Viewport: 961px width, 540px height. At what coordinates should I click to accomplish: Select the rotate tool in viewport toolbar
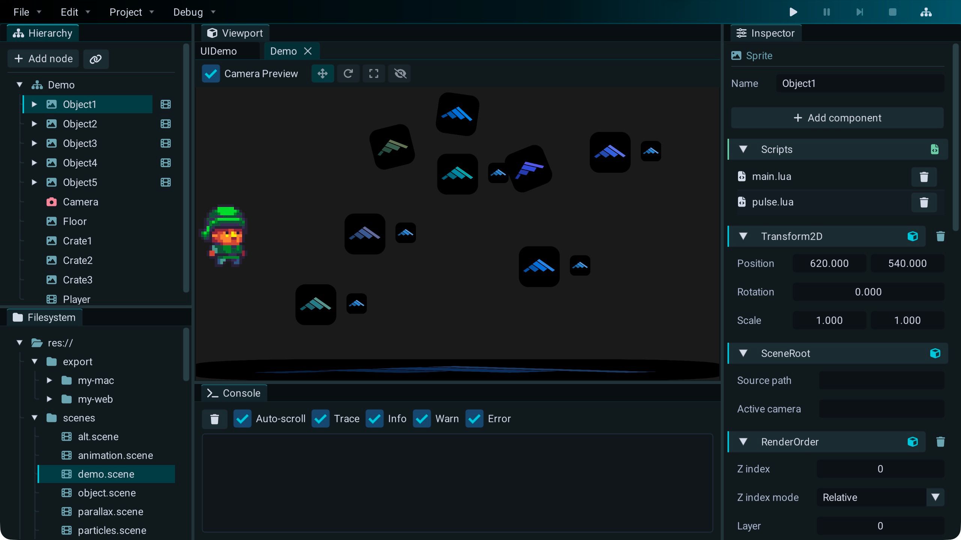point(348,73)
